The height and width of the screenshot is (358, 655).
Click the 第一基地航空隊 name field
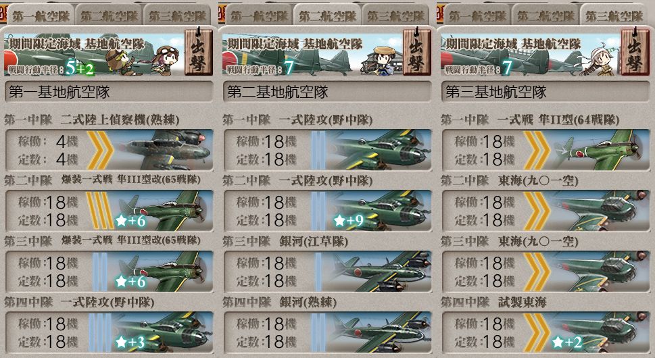pos(109,92)
